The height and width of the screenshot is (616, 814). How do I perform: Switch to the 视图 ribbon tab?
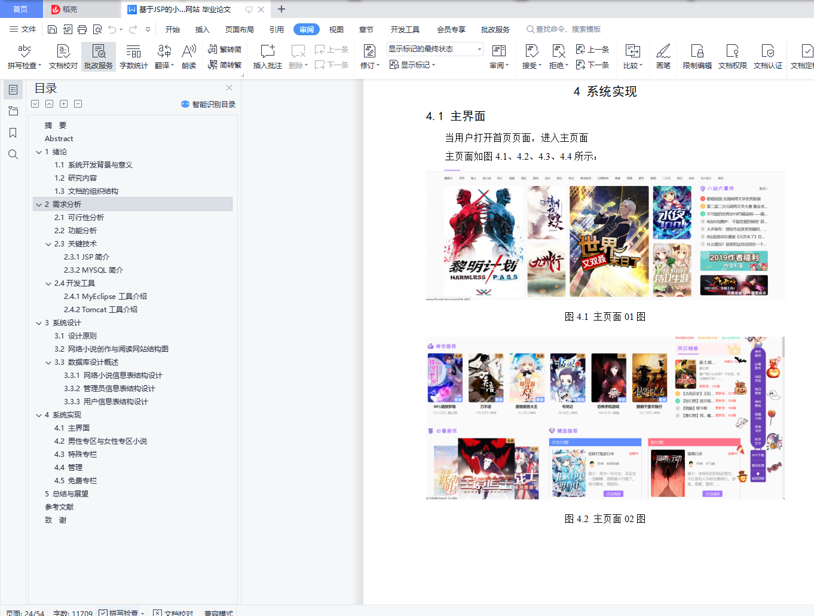coord(336,29)
